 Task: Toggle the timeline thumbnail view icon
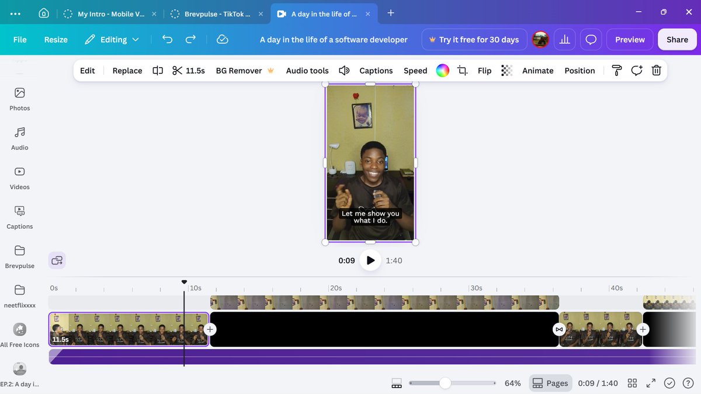pos(397,383)
